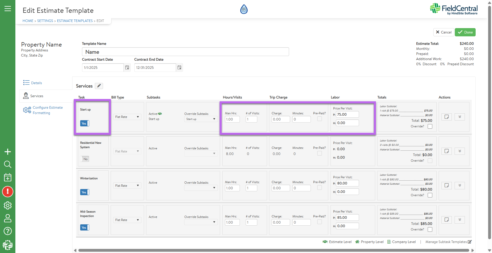Click the green Done button
The image size is (492, 253).
[x=465, y=32]
